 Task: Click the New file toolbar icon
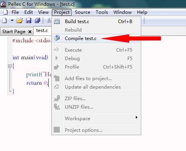[x=5, y=20]
